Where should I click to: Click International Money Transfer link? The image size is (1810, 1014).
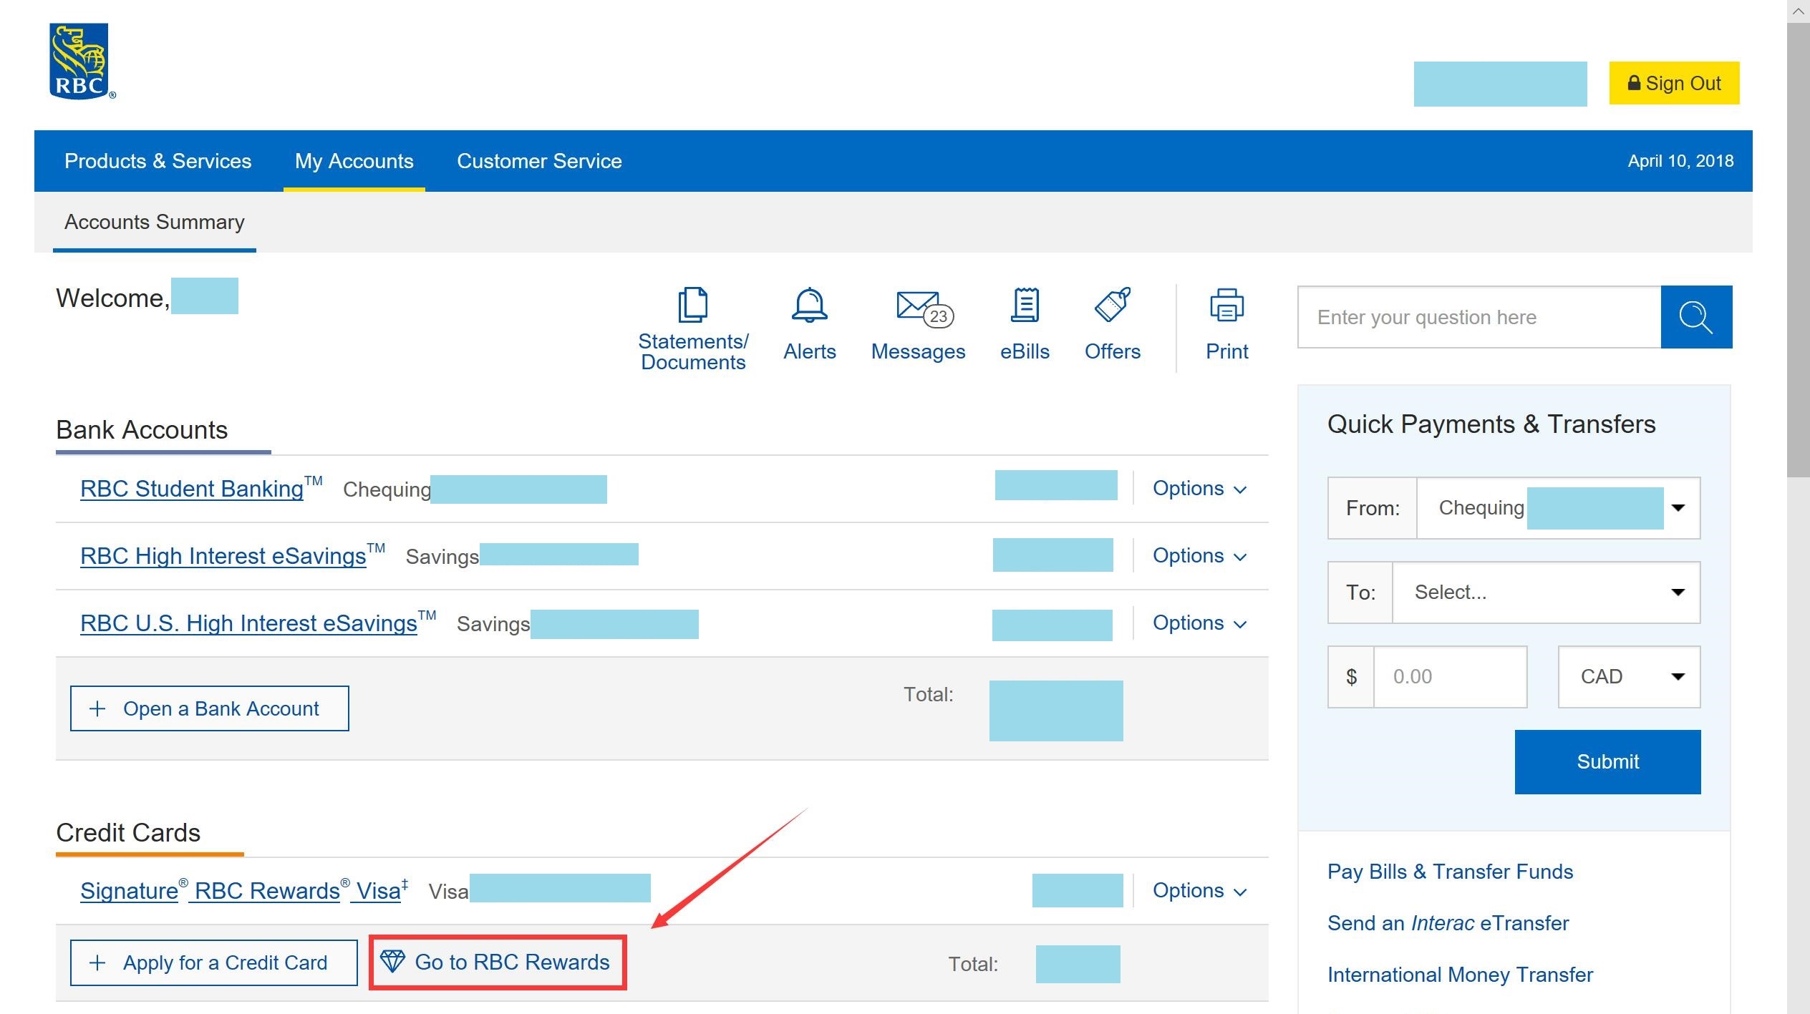click(1460, 975)
